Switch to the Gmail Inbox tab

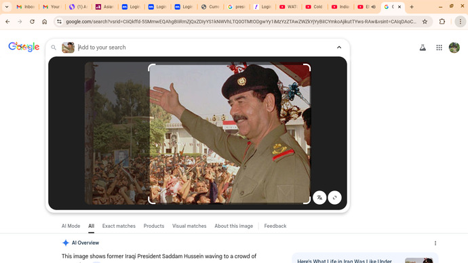[x=25, y=7]
